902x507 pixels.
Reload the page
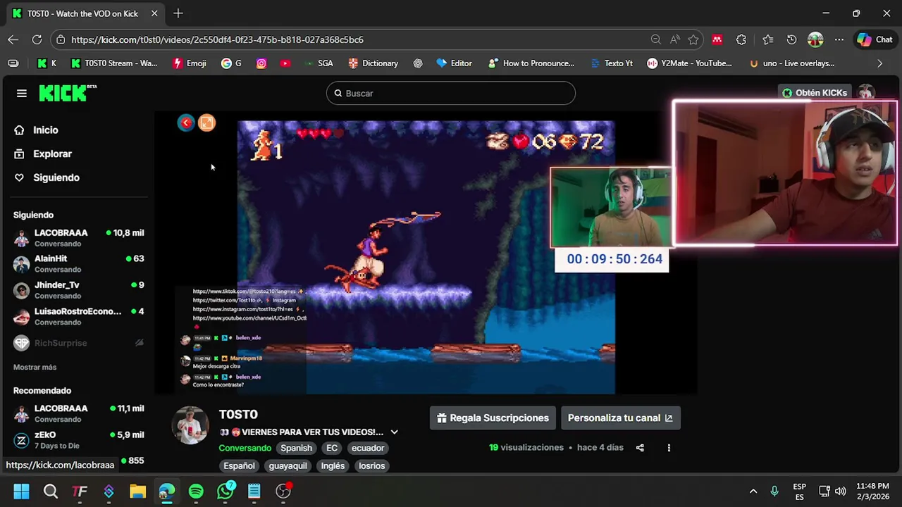pos(37,39)
